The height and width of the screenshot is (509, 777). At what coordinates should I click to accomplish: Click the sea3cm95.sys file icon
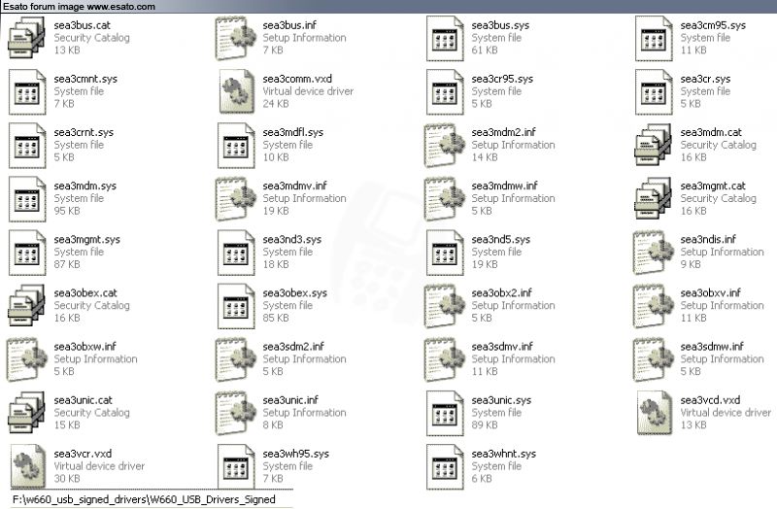654,39
